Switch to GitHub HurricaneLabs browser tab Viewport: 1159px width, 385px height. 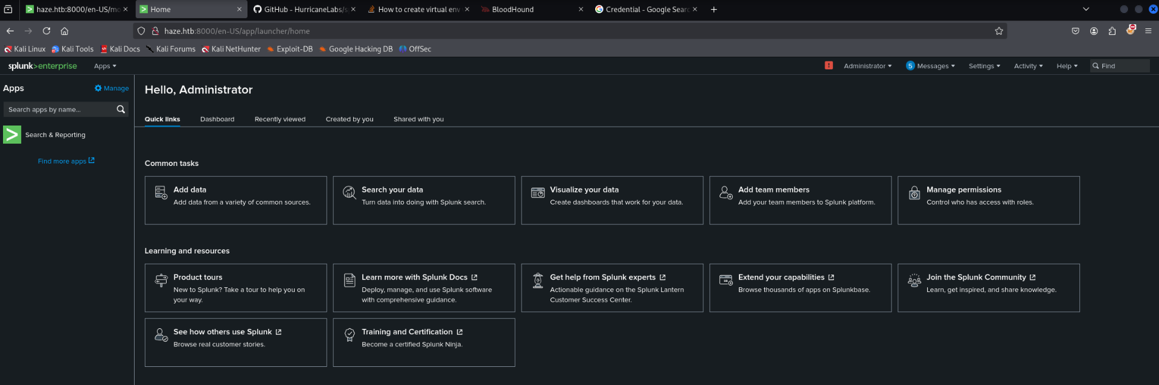[x=304, y=9]
